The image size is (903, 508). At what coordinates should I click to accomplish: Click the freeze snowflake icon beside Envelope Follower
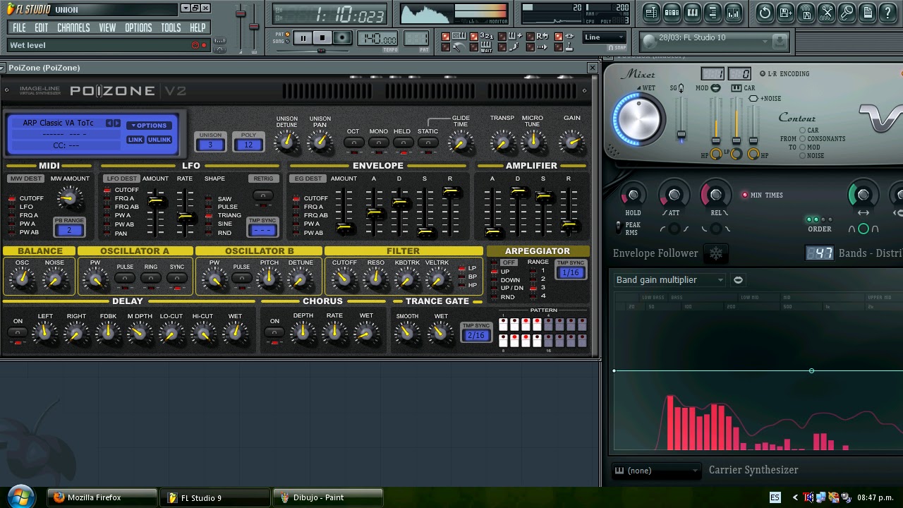(x=715, y=253)
